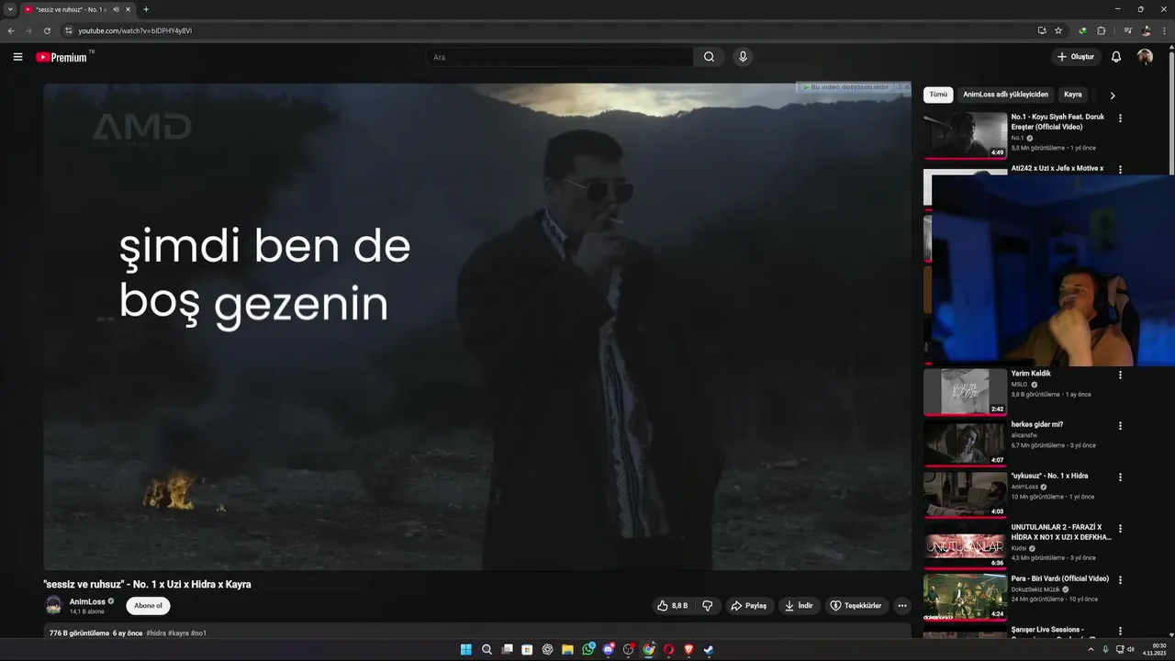This screenshot has height=661, width=1175.
Task: Show hidden system tray icons chevron
Action: 1091,650
